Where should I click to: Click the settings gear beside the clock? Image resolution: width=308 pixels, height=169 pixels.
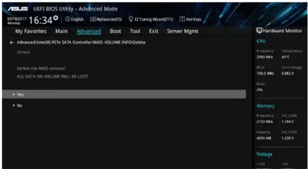pyautogui.click(x=56, y=18)
